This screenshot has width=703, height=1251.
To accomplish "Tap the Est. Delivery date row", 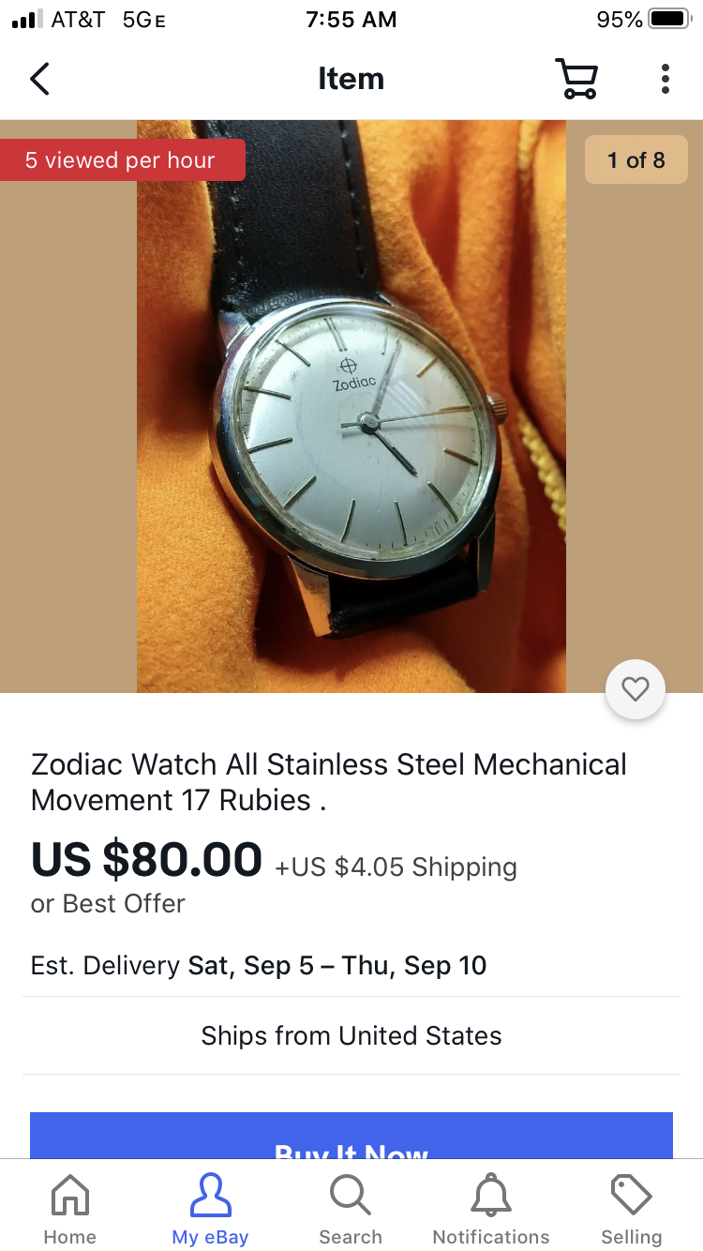I will (259, 965).
